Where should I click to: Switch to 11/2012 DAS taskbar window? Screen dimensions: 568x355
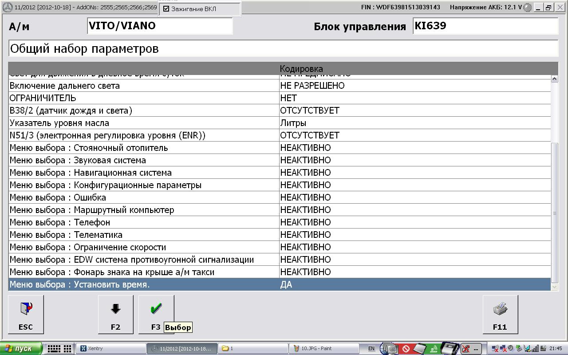coord(182,348)
